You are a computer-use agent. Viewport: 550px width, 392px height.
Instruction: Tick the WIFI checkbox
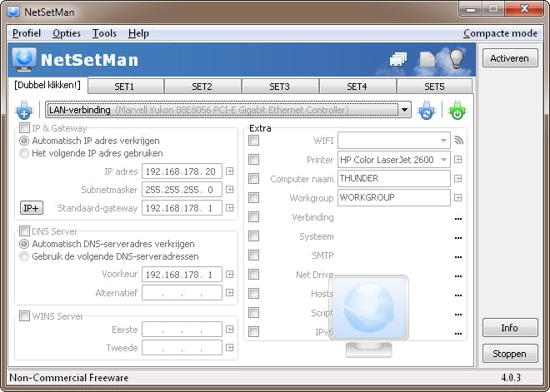[253, 141]
